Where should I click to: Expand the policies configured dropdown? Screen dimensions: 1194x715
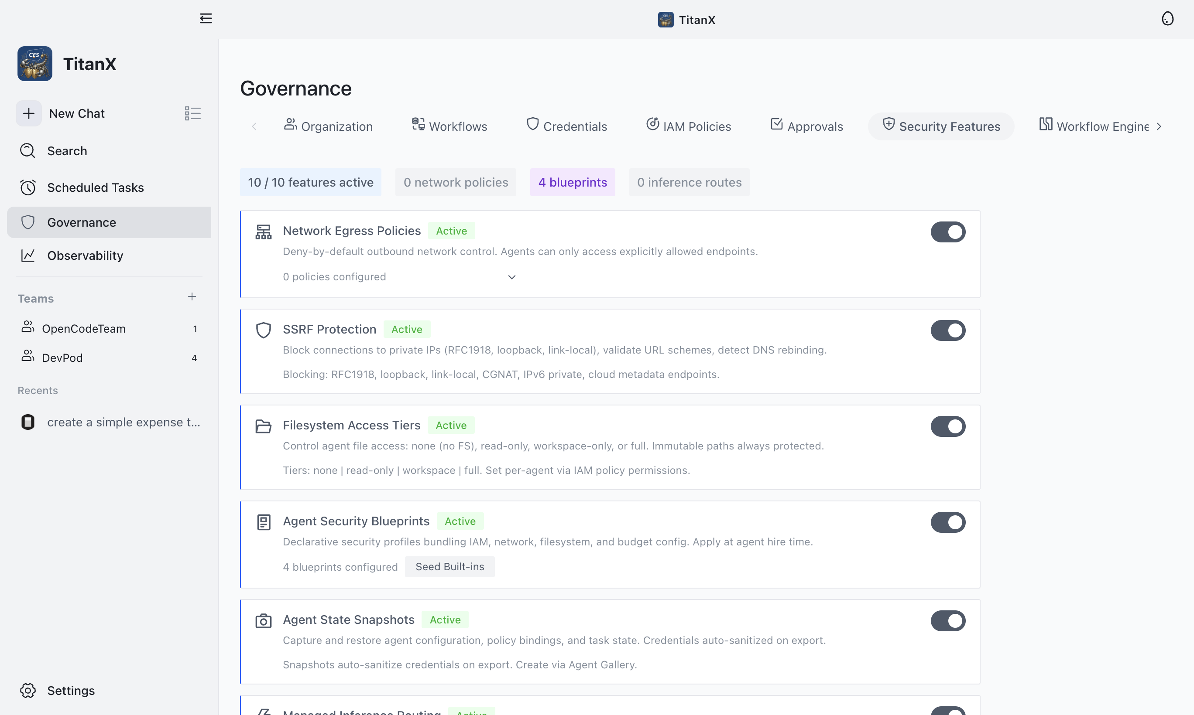[511, 277]
